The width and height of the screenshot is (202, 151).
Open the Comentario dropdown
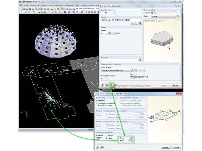[137, 60]
